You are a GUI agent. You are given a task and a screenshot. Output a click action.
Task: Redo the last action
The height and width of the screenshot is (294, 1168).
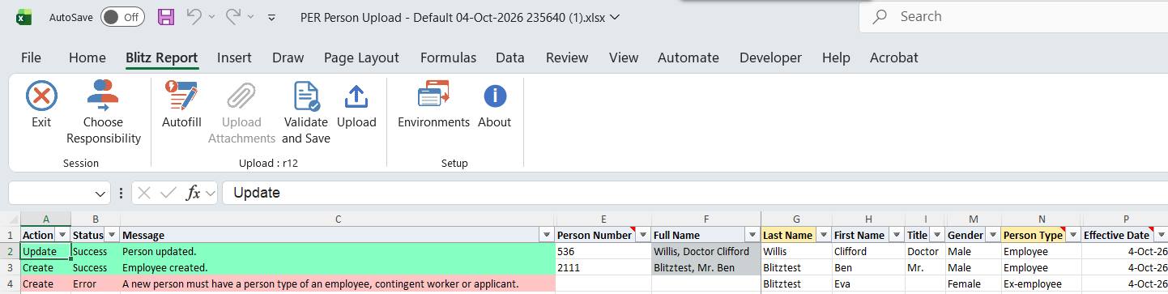tap(234, 16)
